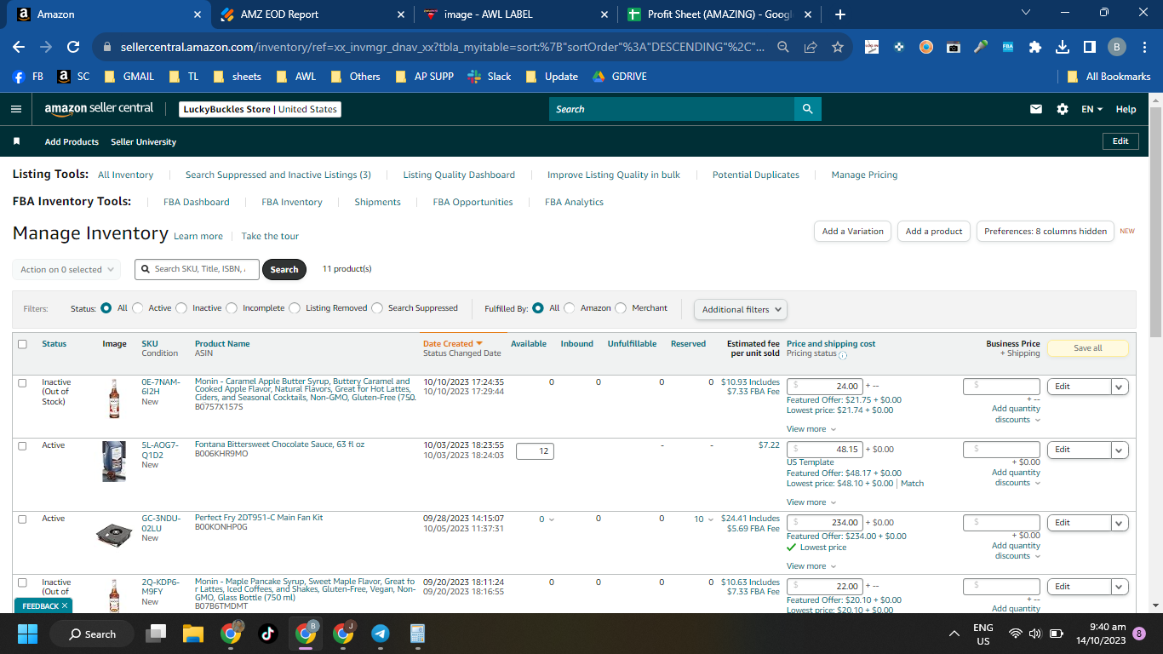Open the Seller Central hamburger menu
1163x654 pixels.
pyautogui.click(x=15, y=109)
